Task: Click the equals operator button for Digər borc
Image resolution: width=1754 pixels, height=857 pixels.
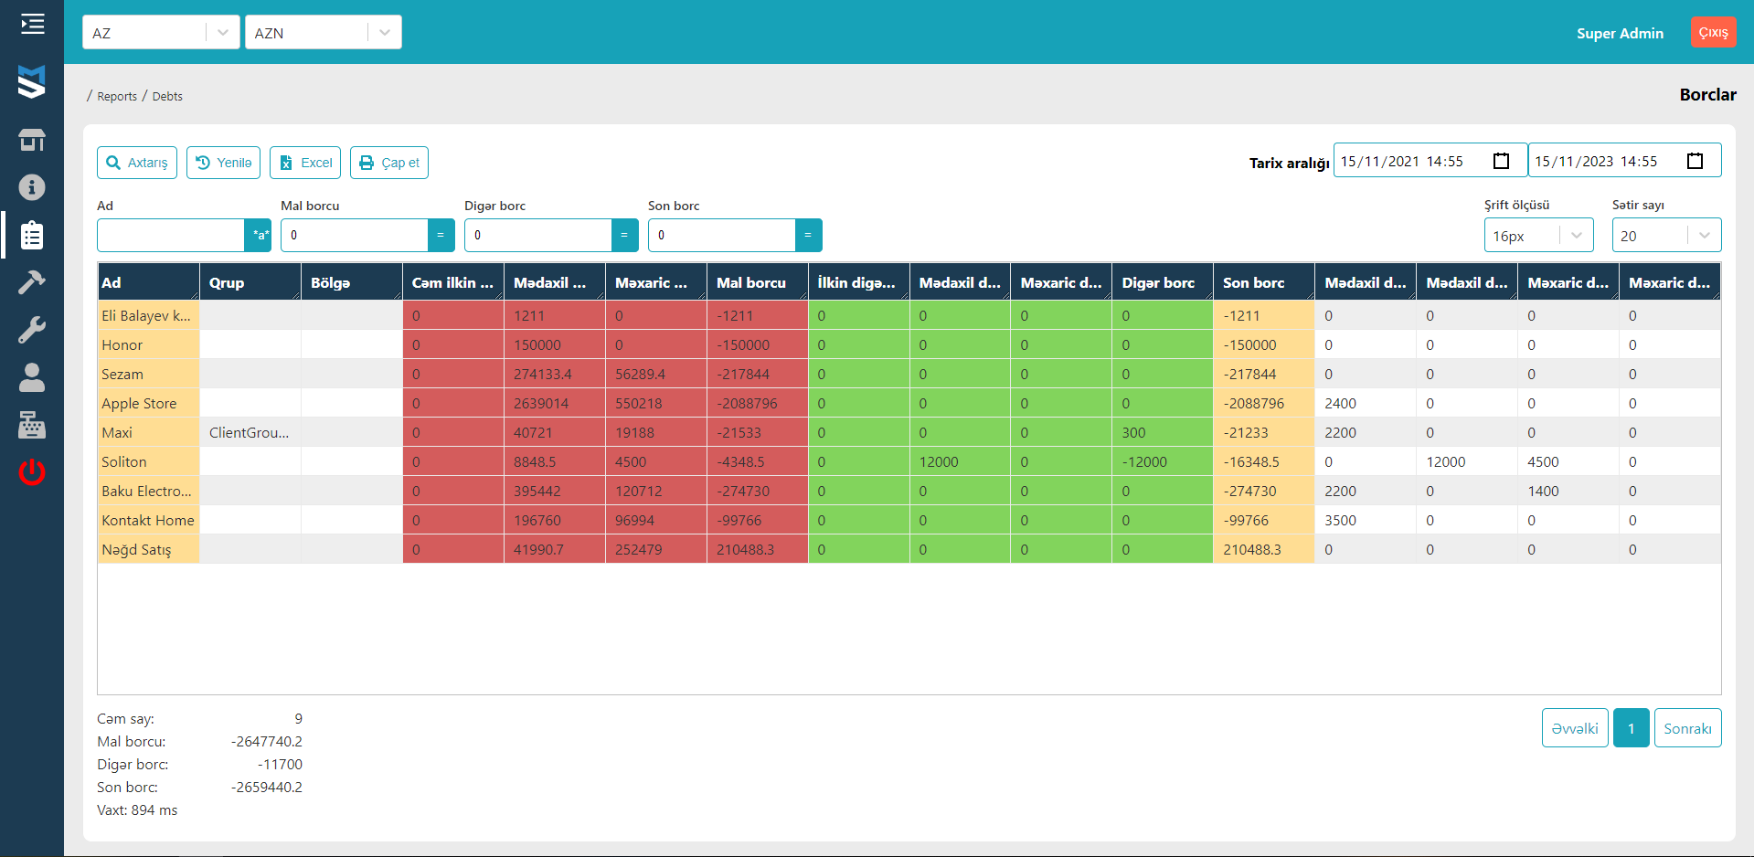Action: coord(625,235)
